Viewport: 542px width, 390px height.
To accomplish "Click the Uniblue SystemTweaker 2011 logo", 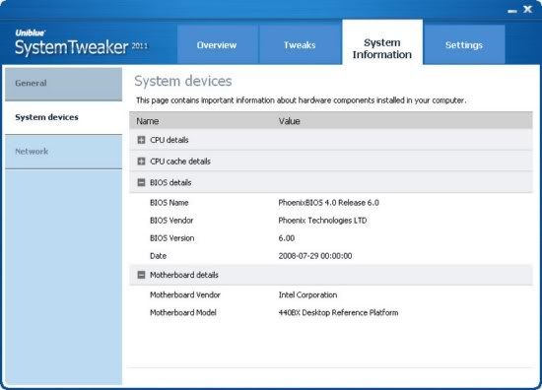I will coord(82,43).
